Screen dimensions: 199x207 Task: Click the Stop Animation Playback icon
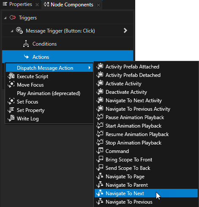click(x=100, y=142)
